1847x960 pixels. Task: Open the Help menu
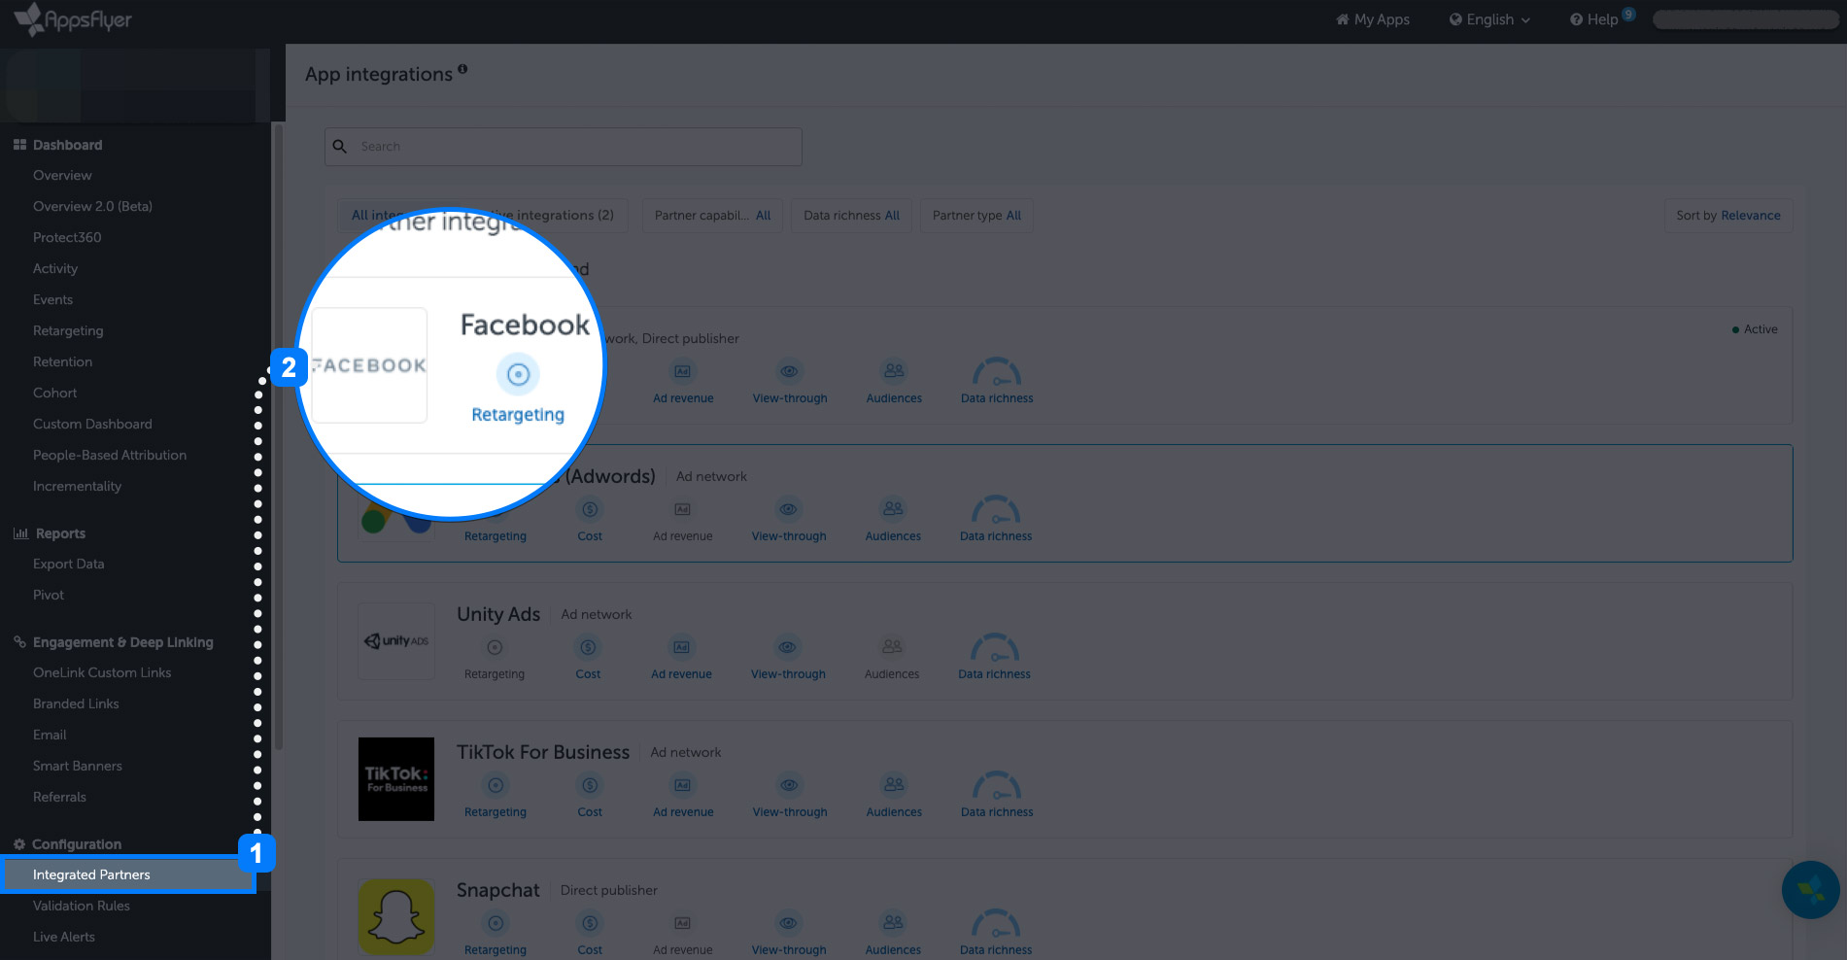(1594, 19)
